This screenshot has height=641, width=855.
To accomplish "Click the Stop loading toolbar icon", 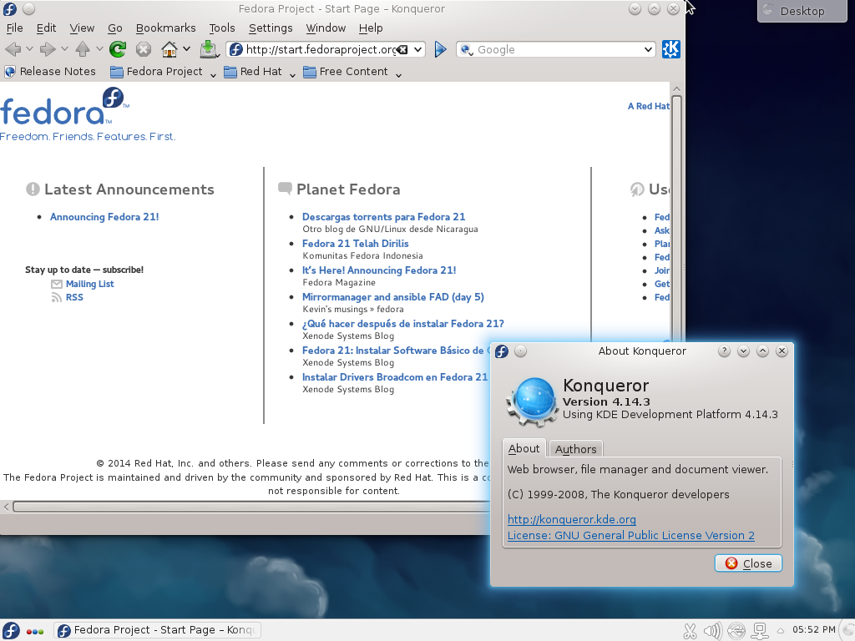I will tap(144, 49).
